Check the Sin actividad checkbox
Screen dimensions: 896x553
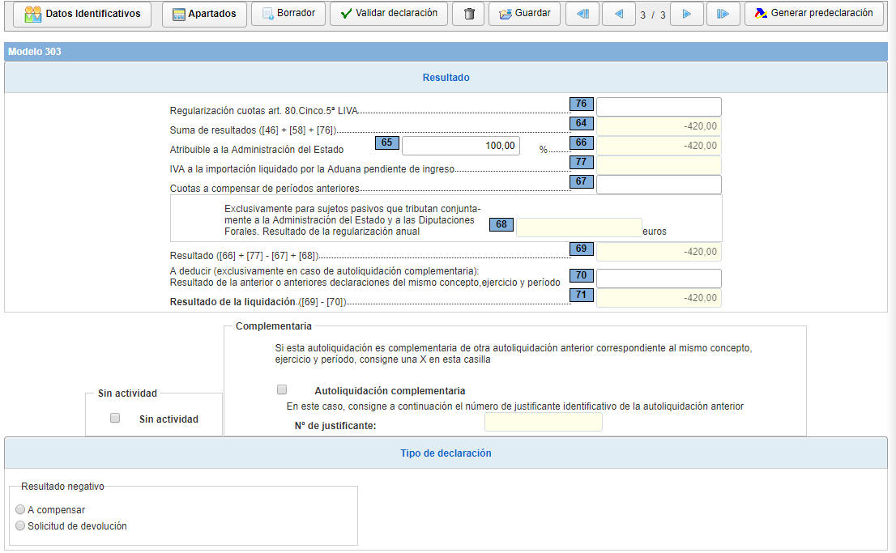point(115,418)
